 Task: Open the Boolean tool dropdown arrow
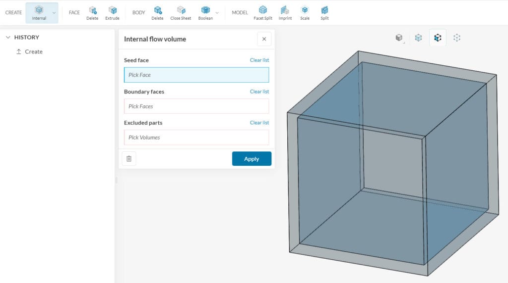(x=217, y=13)
